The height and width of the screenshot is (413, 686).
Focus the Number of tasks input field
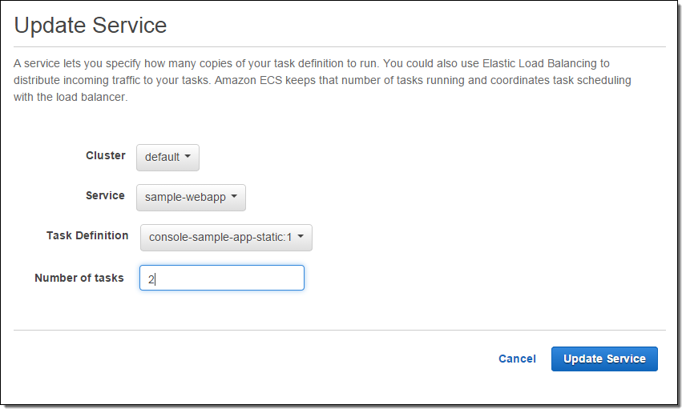click(222, 278)
